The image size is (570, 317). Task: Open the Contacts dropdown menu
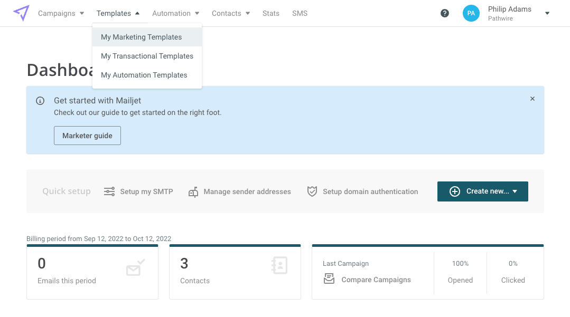231,13
